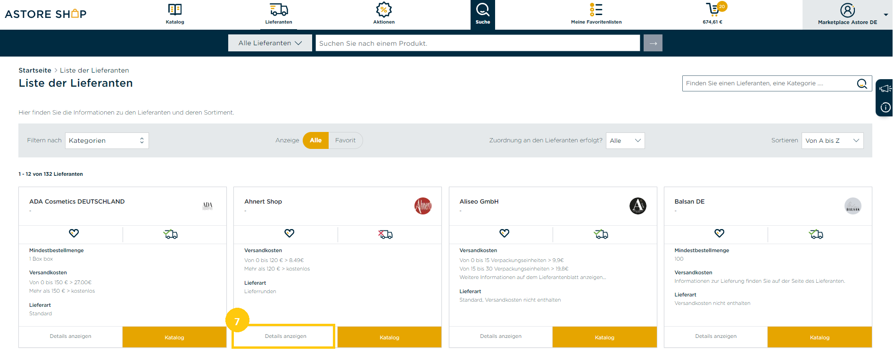Expand the account menu arrow
The image size is (894, 353).
tap(886, 15)
